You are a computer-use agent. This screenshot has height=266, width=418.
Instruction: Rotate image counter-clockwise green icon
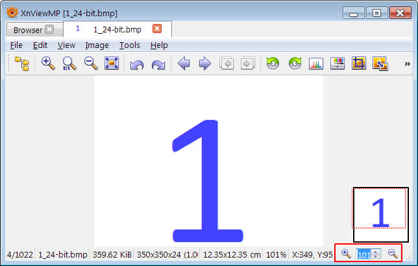[x=273, y=64]
